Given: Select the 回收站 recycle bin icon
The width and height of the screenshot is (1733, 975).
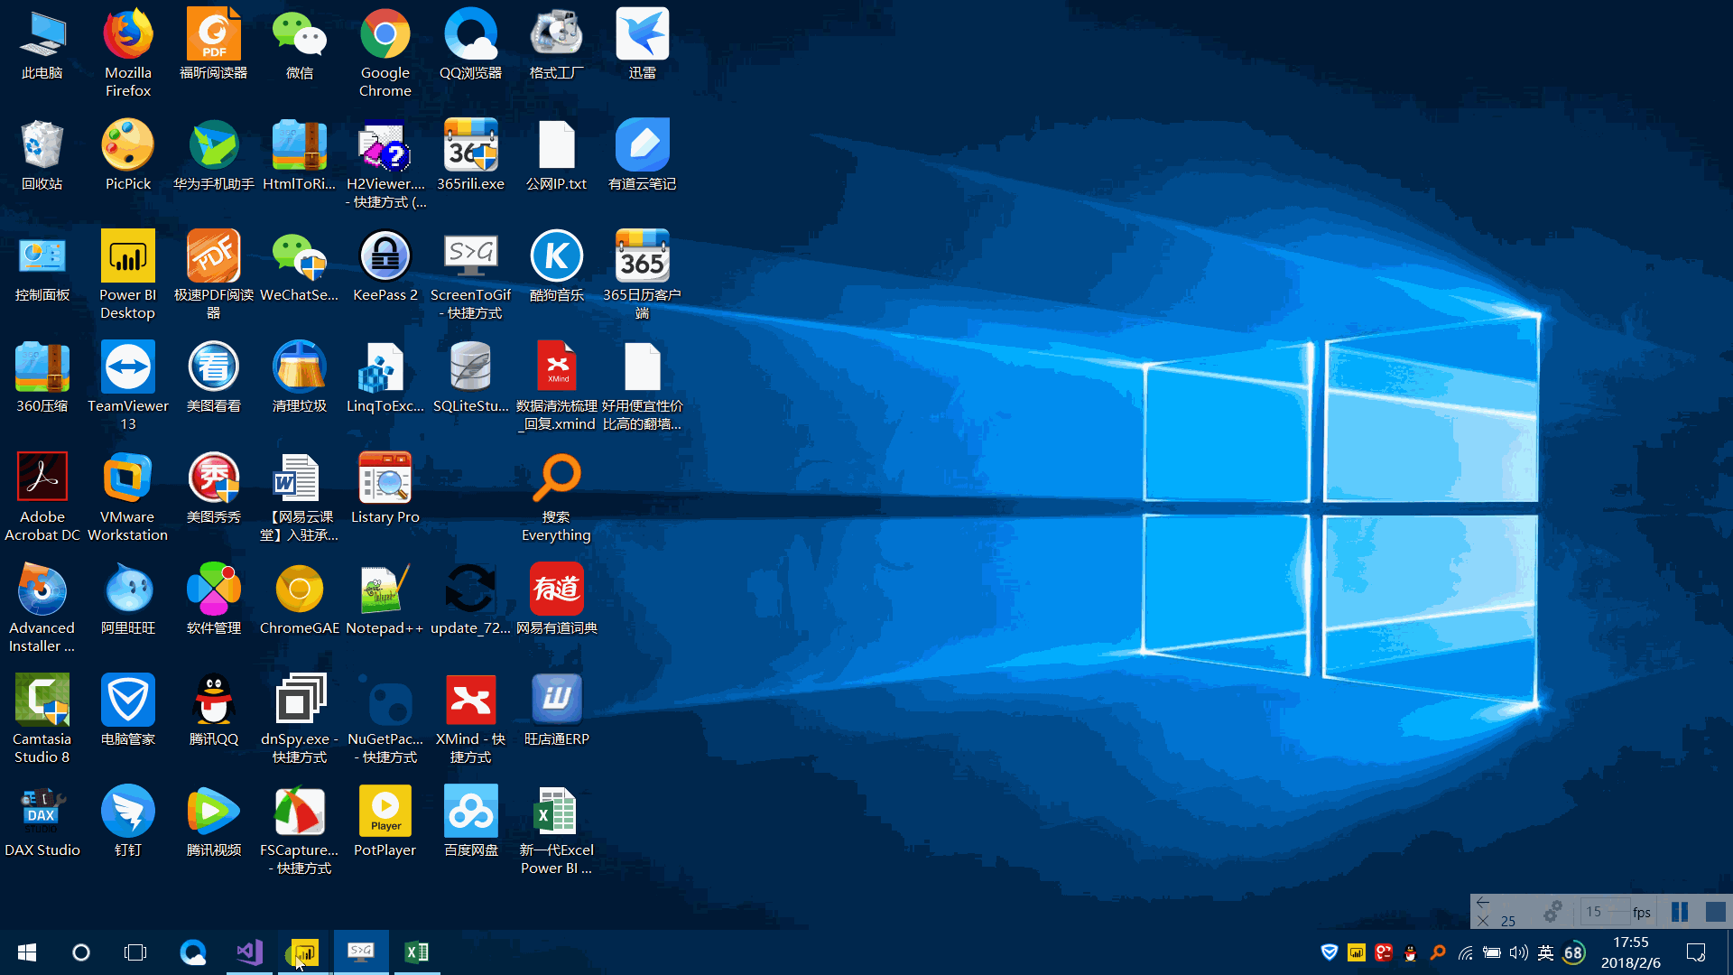Looking at the screenshot, I should 42,154.
